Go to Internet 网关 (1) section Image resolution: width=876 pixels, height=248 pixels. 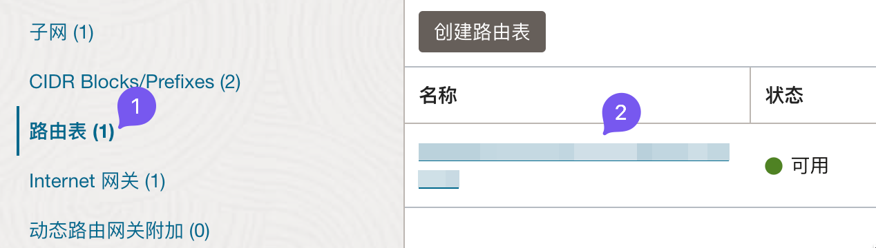[97, 181]
